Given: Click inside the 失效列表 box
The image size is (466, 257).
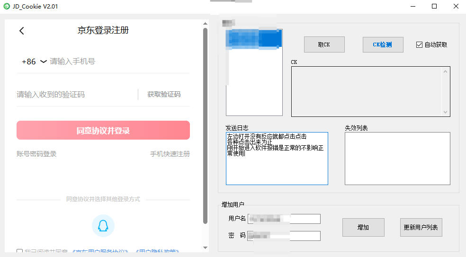Looking at the screenshot, I should click(397, 159).
